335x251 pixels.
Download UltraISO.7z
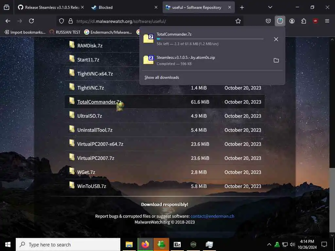tap(90, 116)
